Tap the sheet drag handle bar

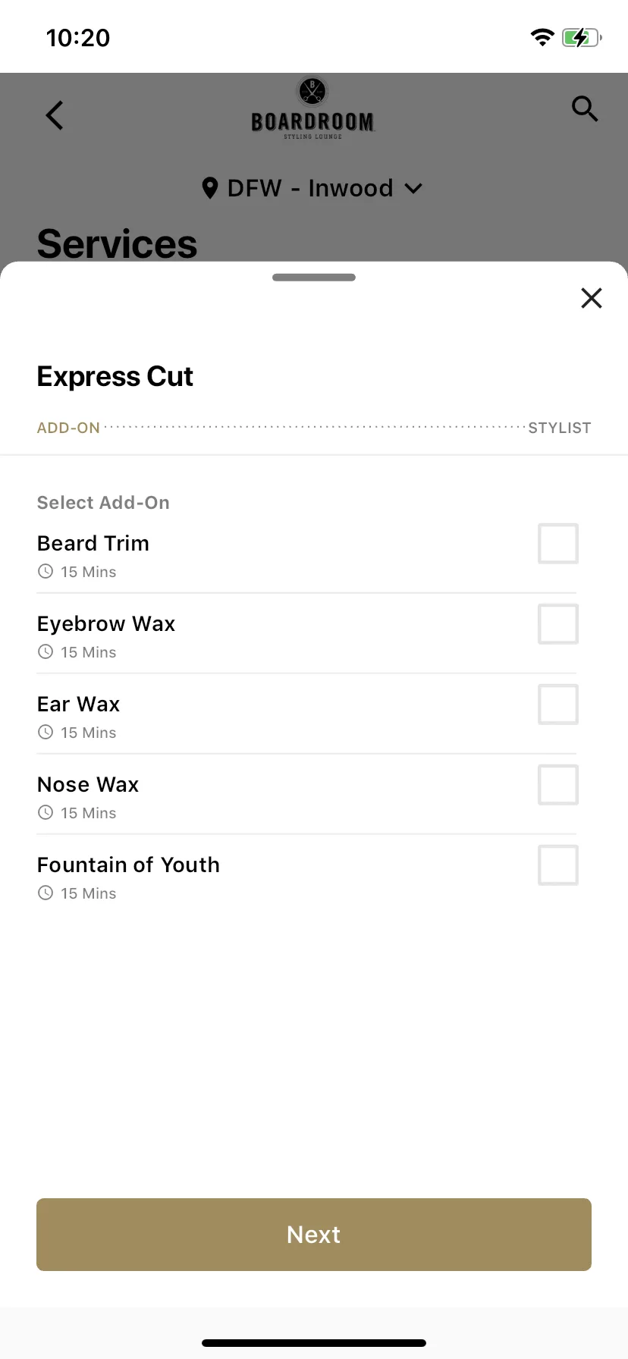314,278
